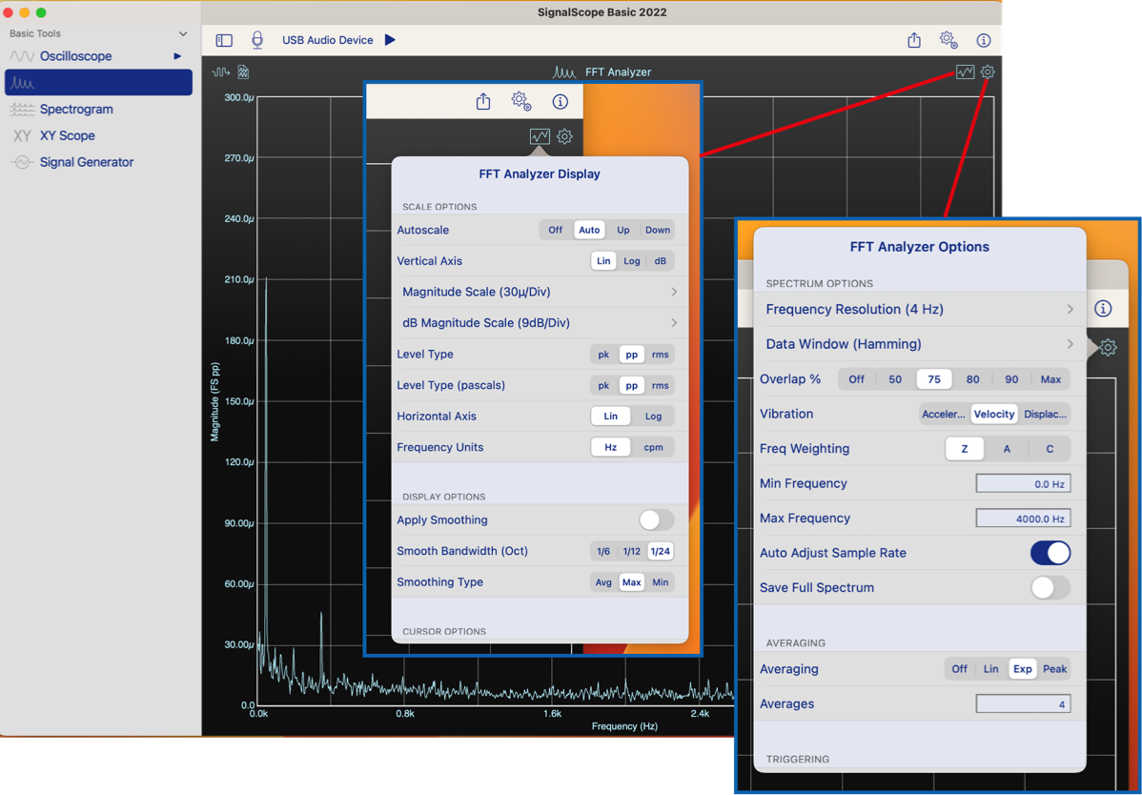This screenshot has width=1142, height=795.
Task: Click the microphone input icon
Action: point(257,40)
